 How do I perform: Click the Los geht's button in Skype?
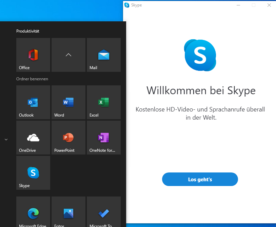[200, 179]
